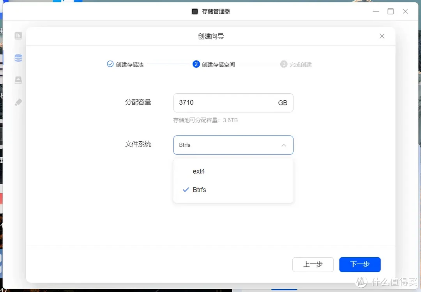Go to the 创建存储池 wizard step
Image resolution: width=421 pixels, height=292 pixels.
point(129,64)
